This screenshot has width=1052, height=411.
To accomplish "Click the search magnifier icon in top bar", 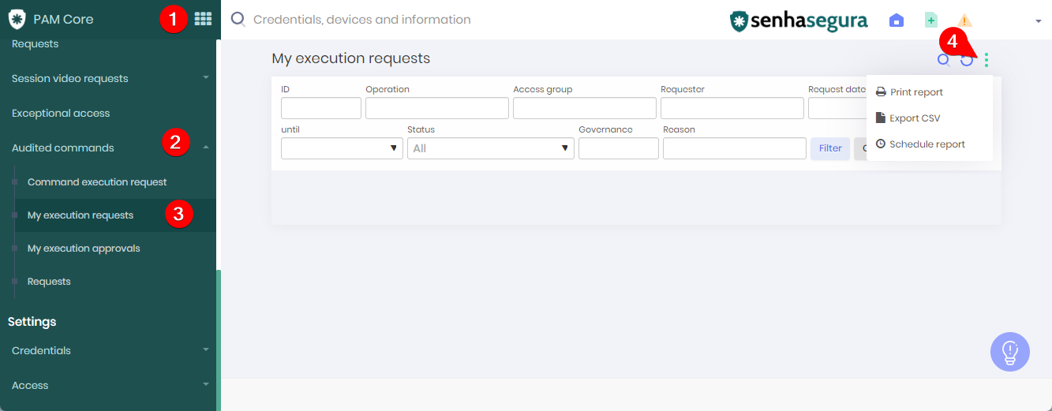I will click(x=238, y=19).
